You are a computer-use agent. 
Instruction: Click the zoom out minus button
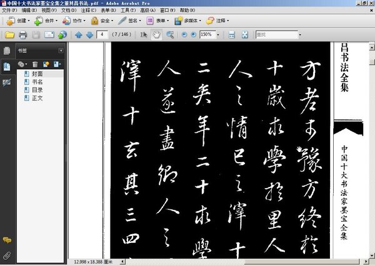[184, 35]
